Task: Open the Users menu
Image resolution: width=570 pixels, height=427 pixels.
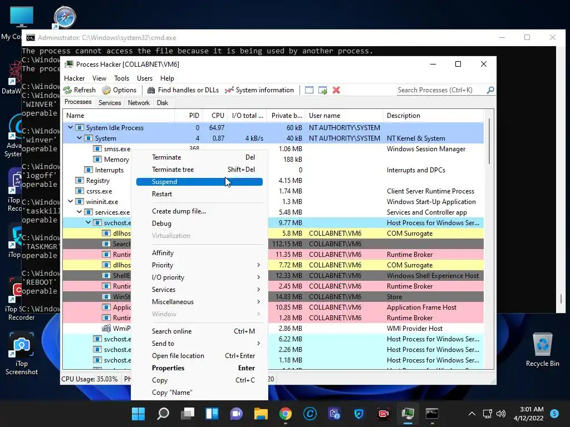Action: tap(145, 78)
